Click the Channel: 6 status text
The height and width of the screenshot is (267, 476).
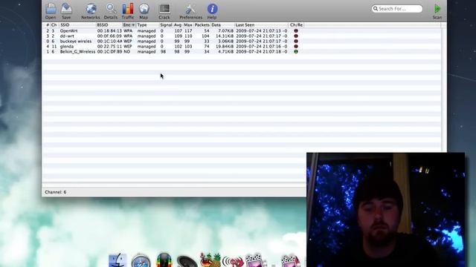pos(56,192)
